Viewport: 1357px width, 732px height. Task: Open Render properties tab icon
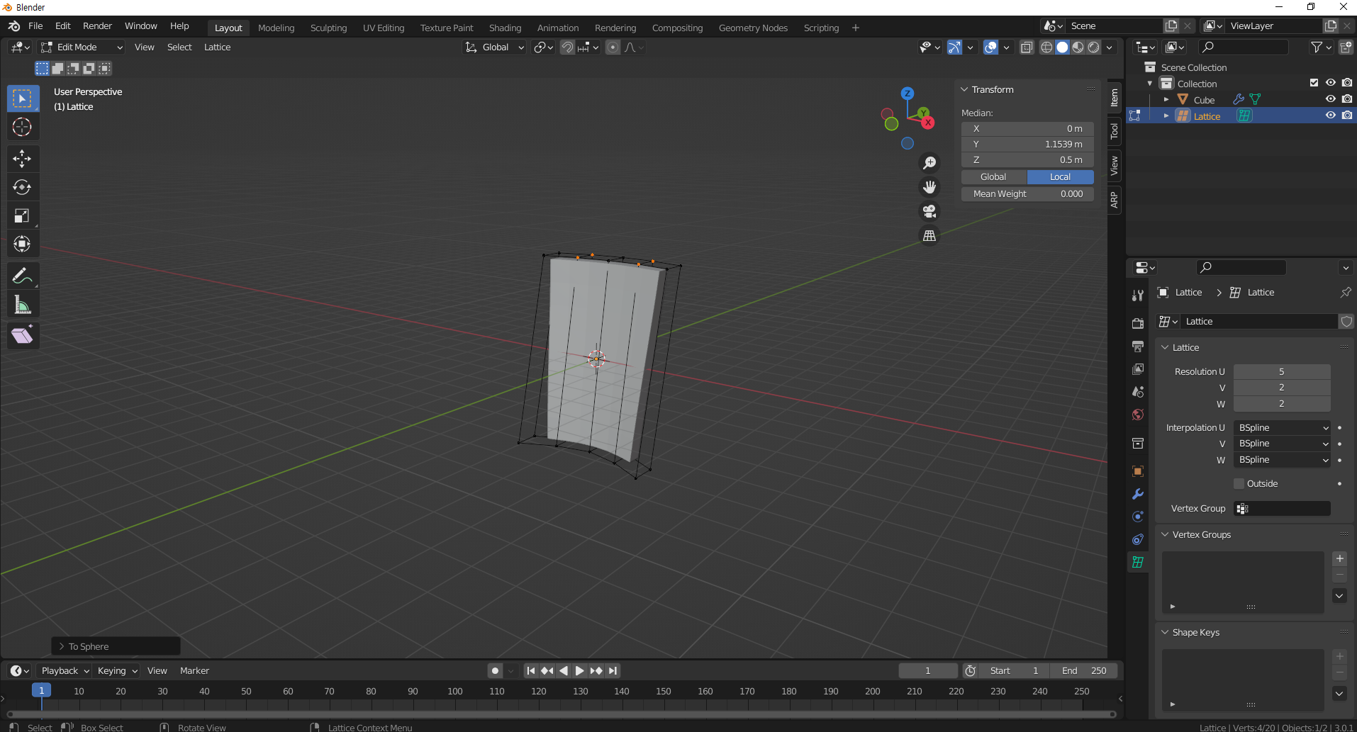coord(1138,323)
